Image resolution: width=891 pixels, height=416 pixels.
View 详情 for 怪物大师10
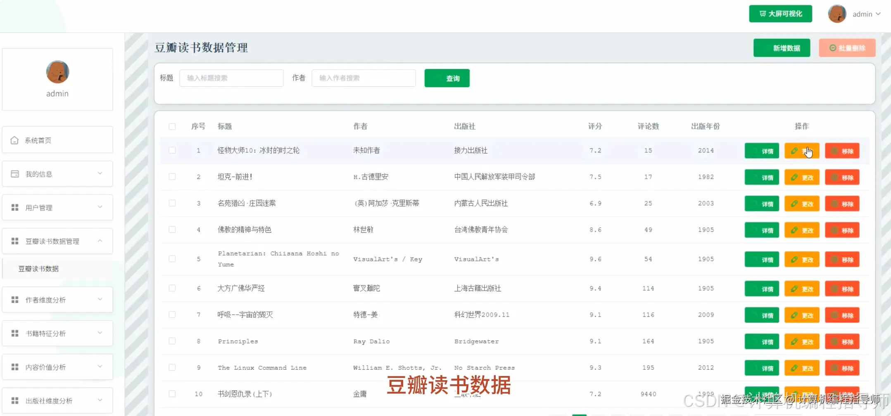tap(762, 151)
